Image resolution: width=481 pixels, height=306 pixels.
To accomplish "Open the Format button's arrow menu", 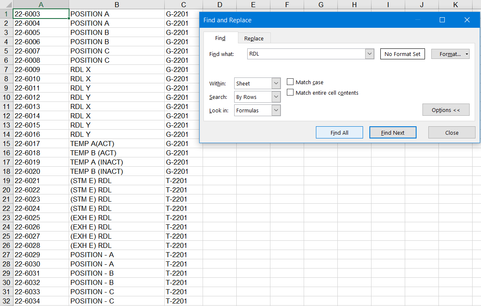I will (467, 54).
